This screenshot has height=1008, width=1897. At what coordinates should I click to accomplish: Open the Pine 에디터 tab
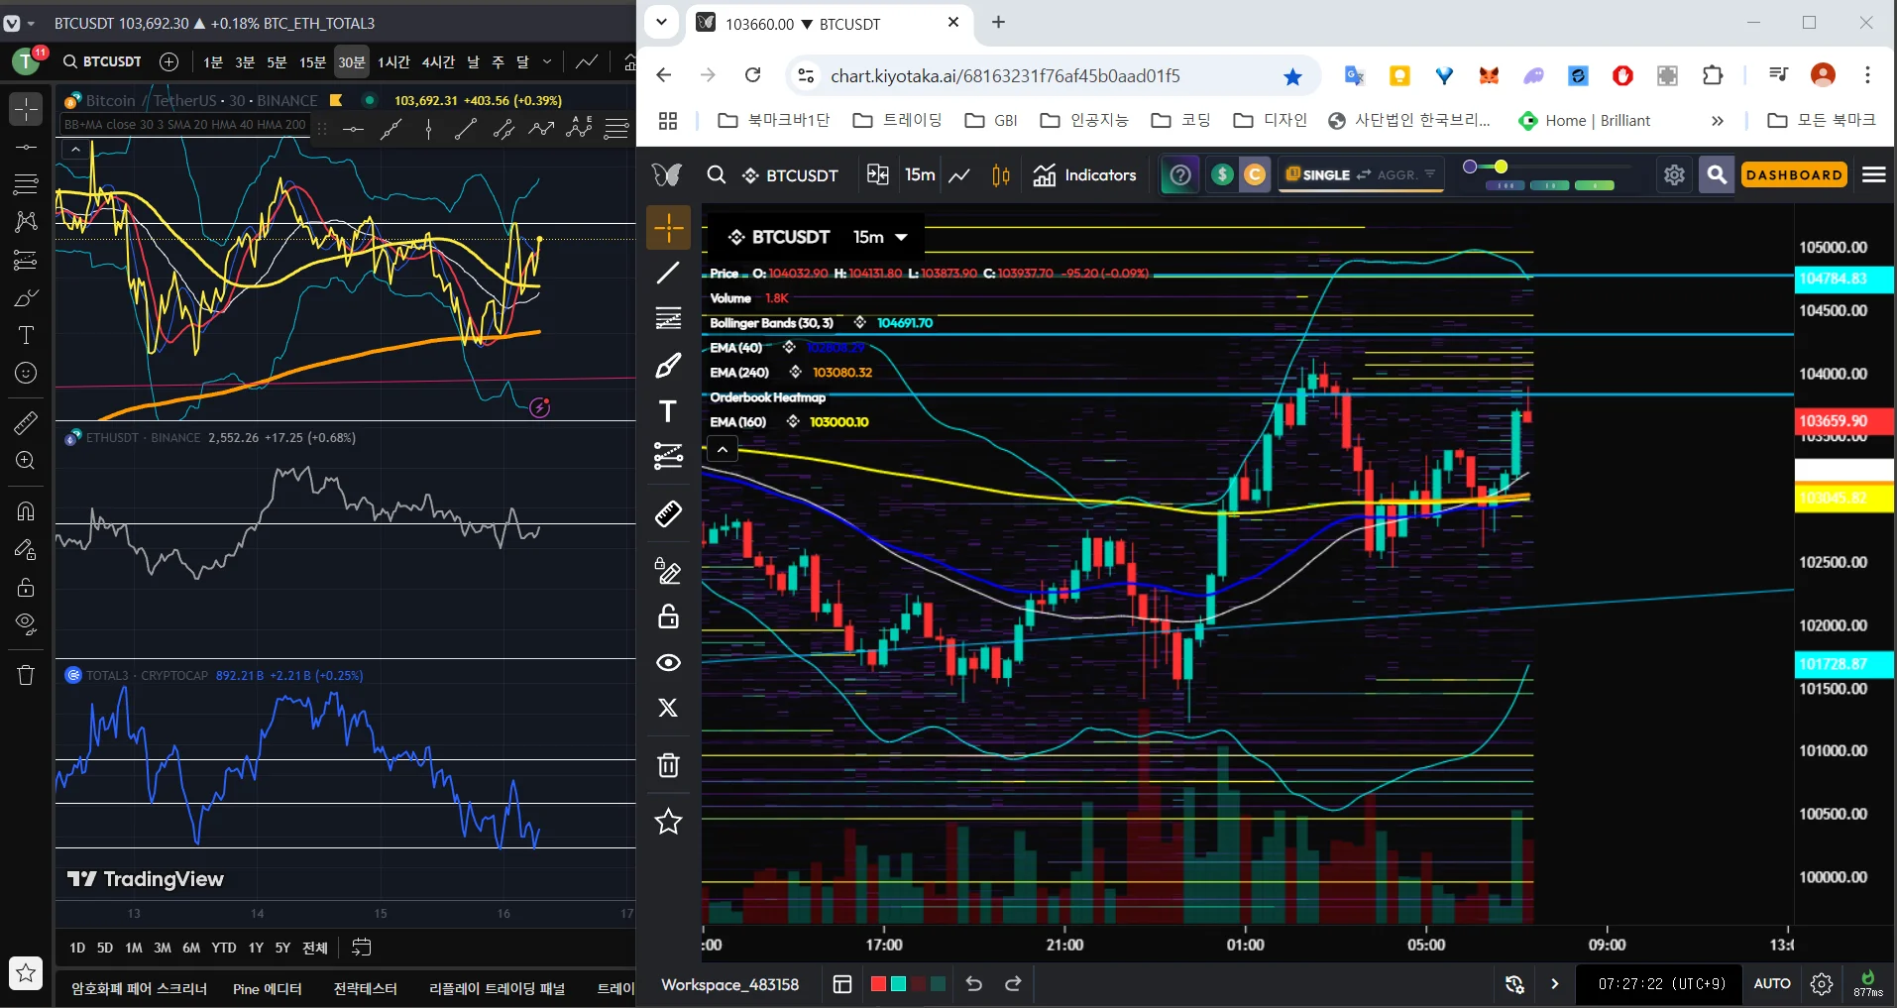click(267, 988)
